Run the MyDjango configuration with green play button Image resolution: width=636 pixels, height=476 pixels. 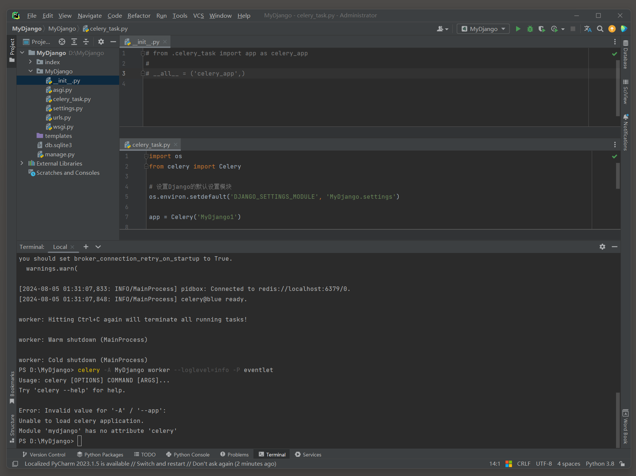[518, 29]
